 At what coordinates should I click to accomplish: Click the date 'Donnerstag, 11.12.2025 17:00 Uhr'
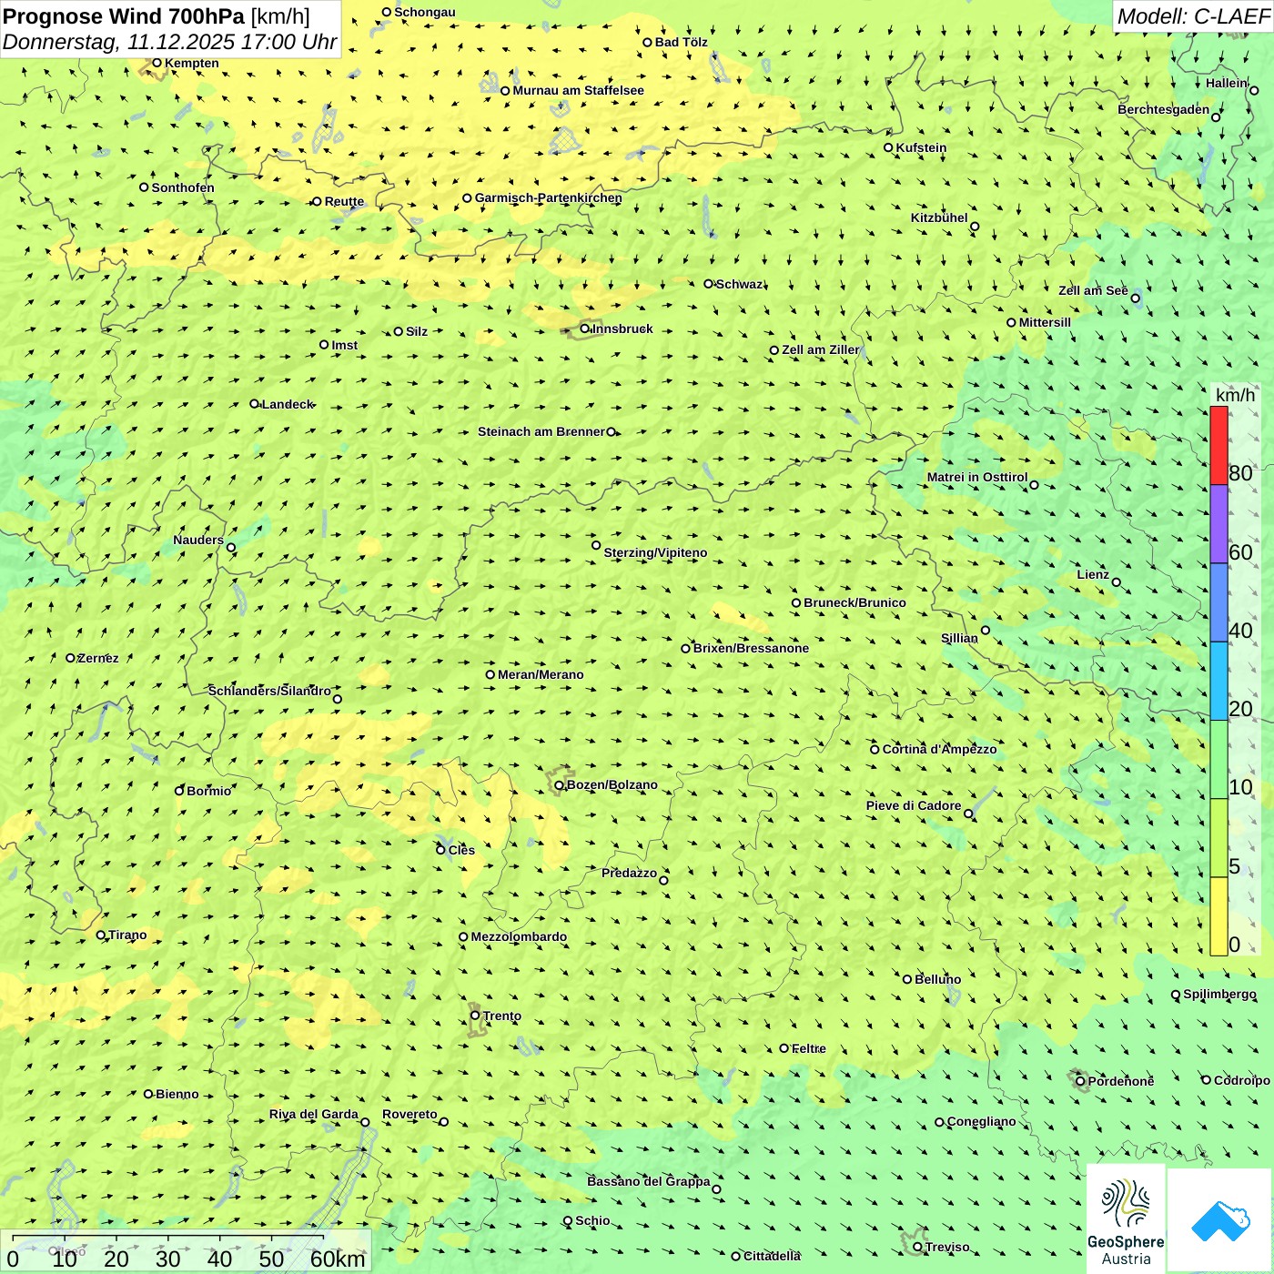click(x=169, y=42)
